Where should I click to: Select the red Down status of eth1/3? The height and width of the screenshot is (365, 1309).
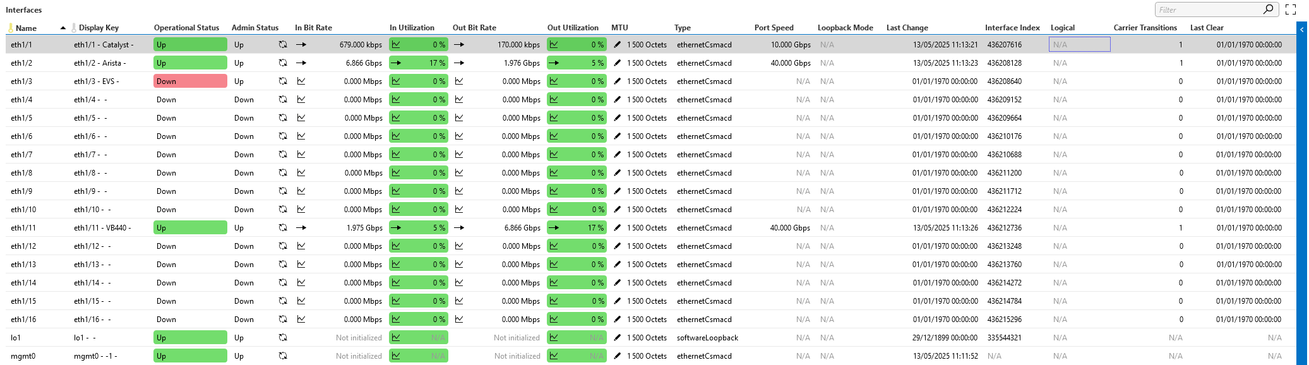click(190, 81)
